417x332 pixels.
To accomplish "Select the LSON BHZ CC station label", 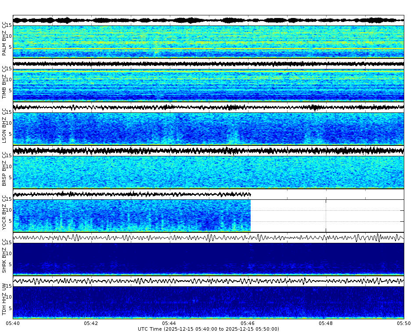I will pos(4,125).
